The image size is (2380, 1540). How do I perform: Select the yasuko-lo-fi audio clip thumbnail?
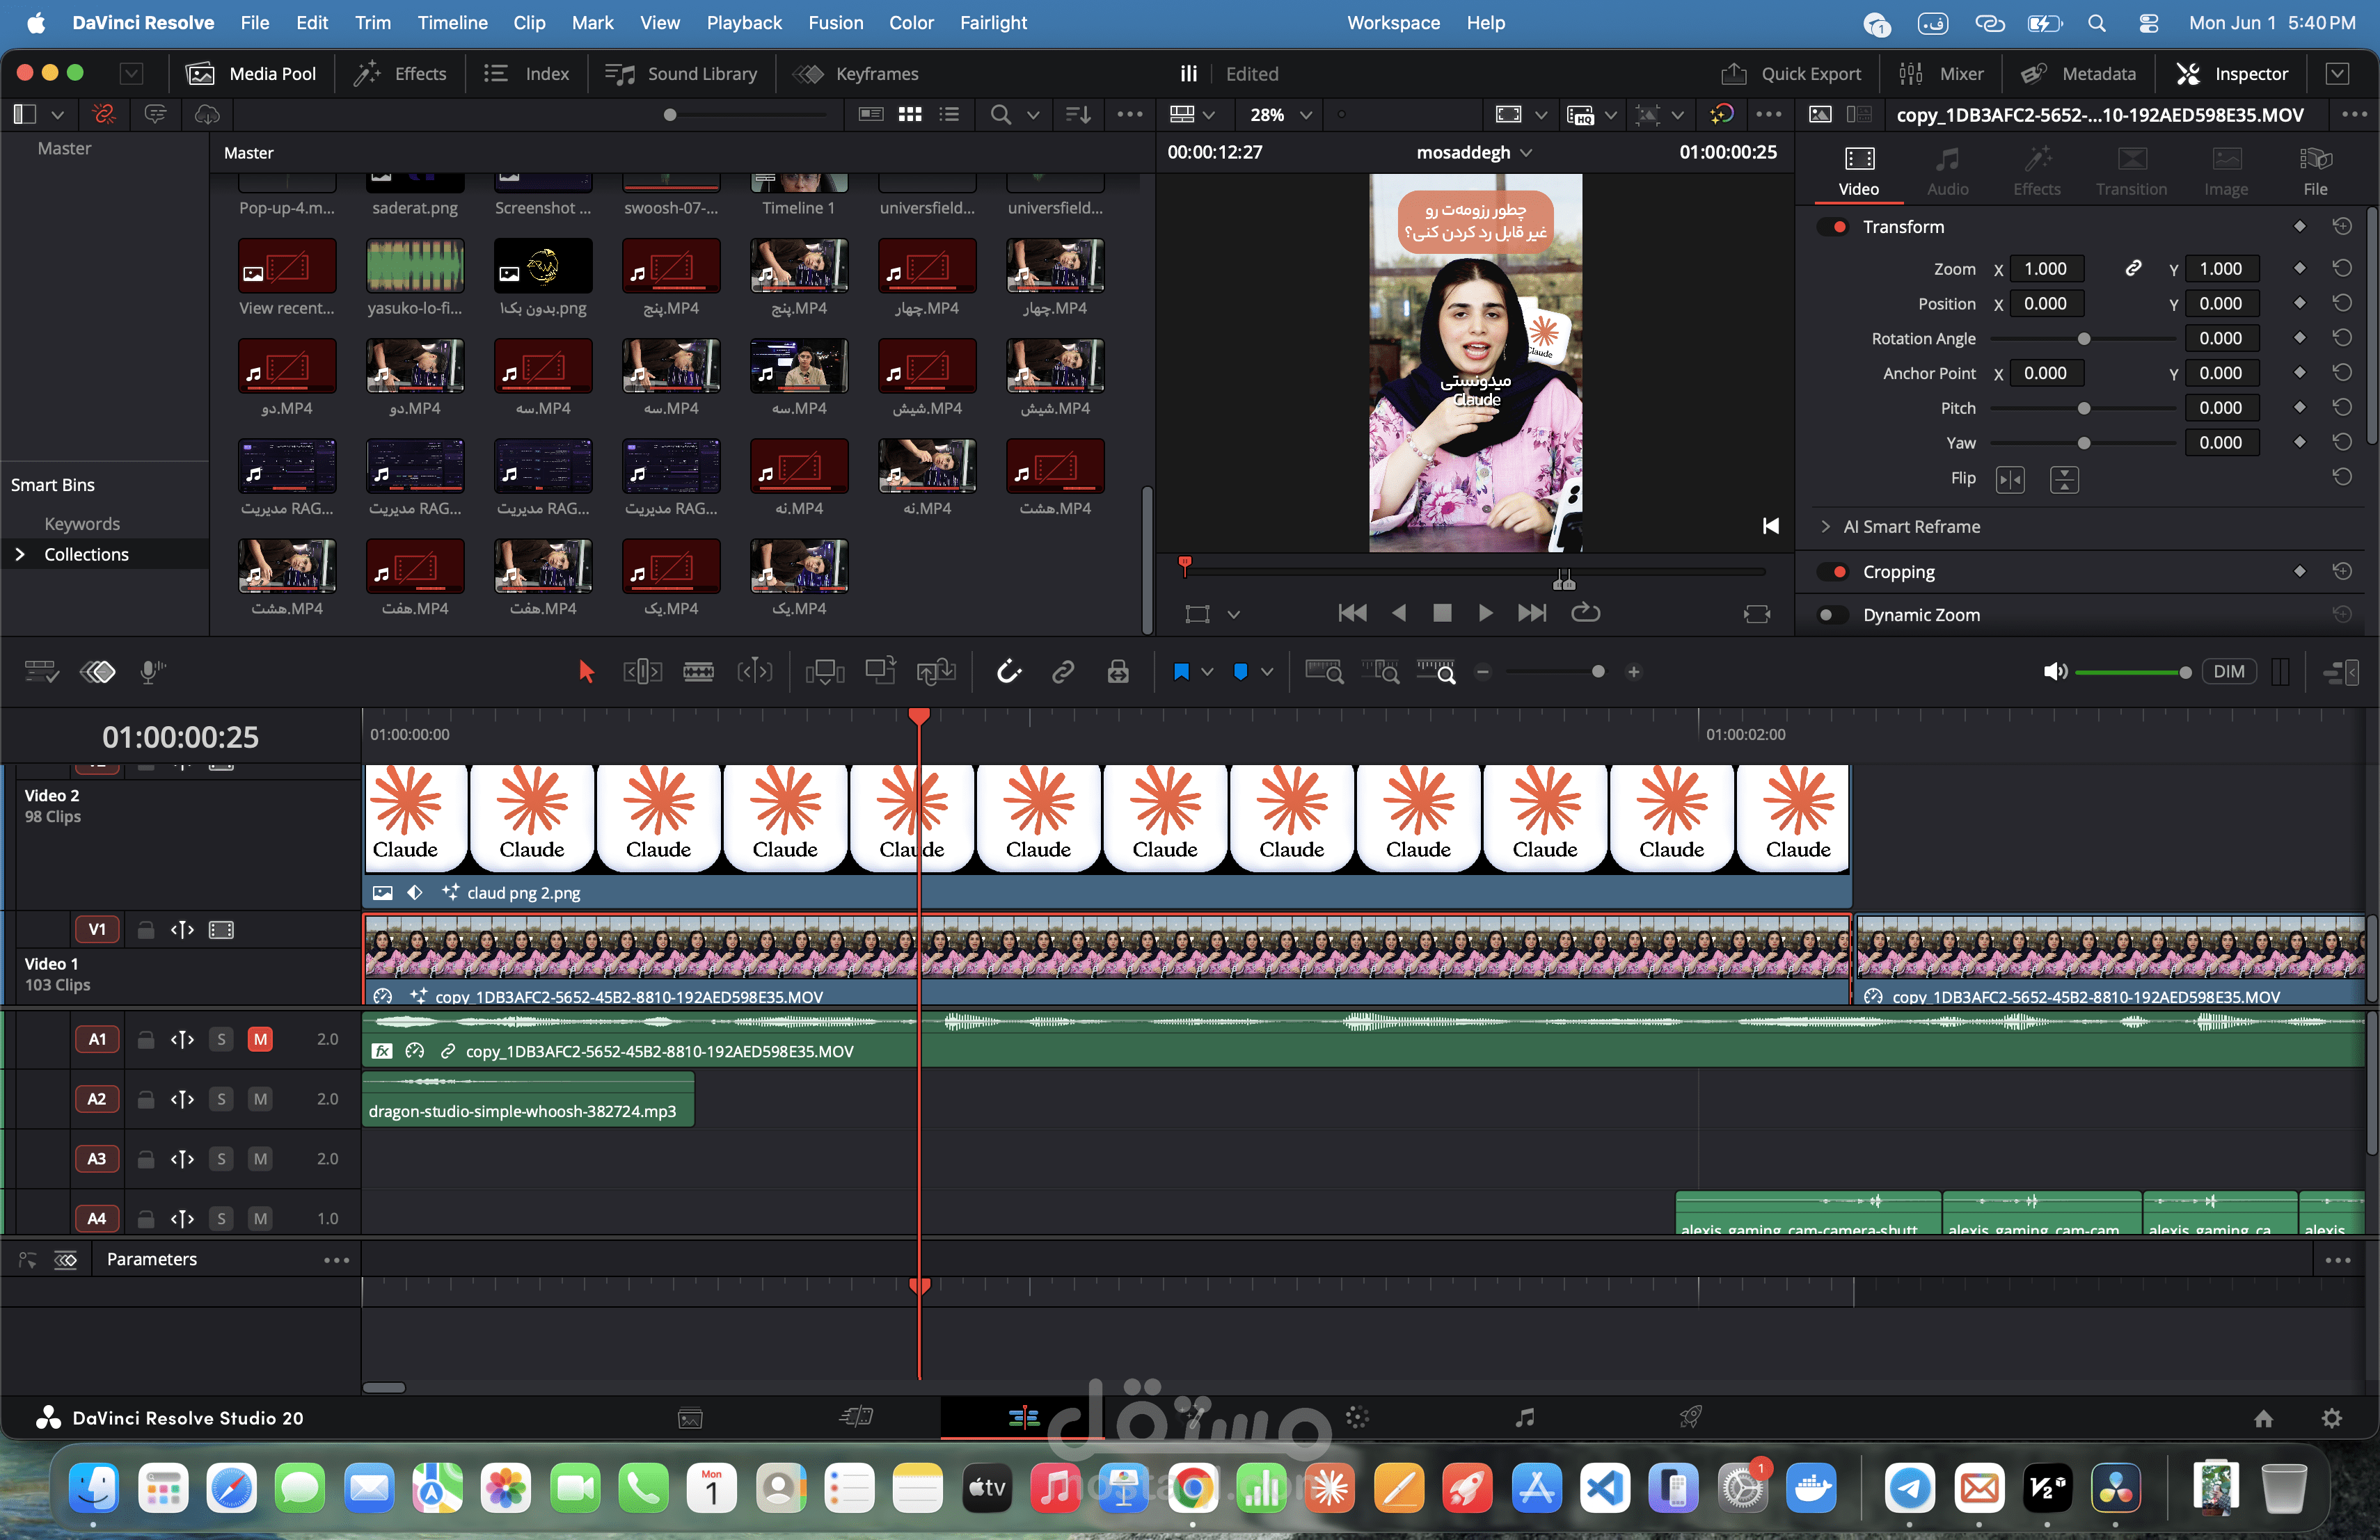[415, 266]
